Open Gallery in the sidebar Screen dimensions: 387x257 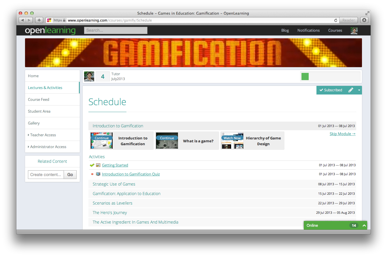coord(52,123)
